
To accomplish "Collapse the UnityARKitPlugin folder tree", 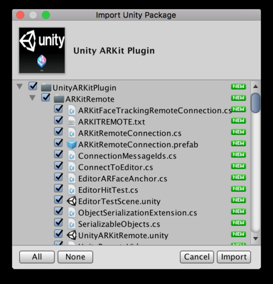I will [20, 87].
